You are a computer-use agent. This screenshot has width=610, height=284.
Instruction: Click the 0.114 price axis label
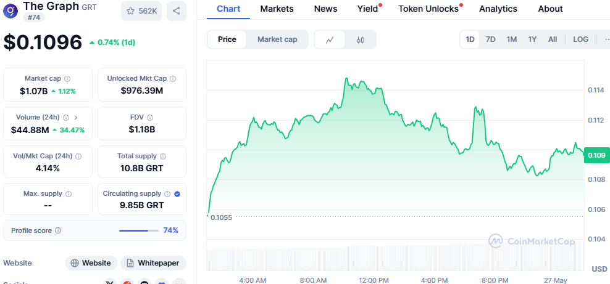[596, 91]
